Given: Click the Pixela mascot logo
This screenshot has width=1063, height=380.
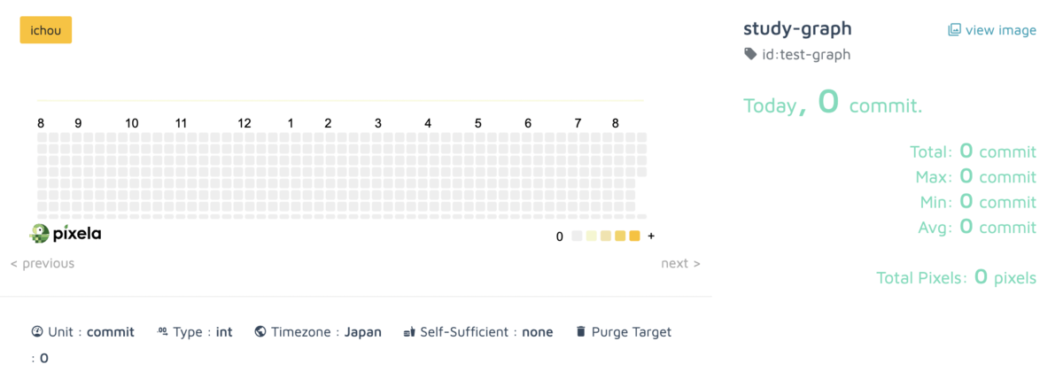Looking at the screenshot, I should click(40, 234).
